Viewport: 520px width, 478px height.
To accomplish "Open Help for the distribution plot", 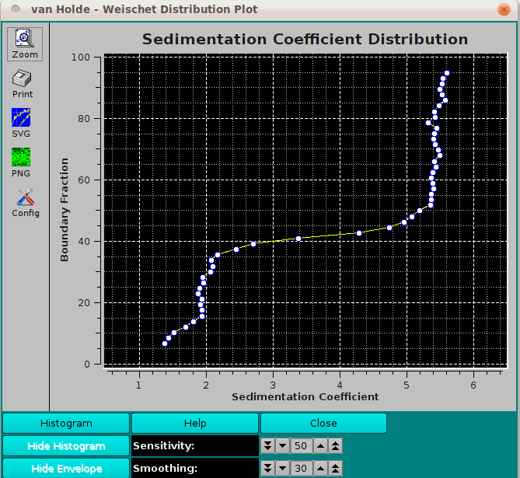I will click(x=195, y=424).
